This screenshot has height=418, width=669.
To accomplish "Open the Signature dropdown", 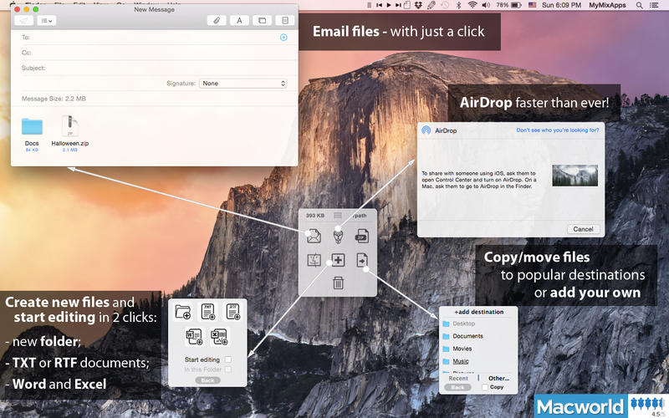I will [x=243, y=84].
